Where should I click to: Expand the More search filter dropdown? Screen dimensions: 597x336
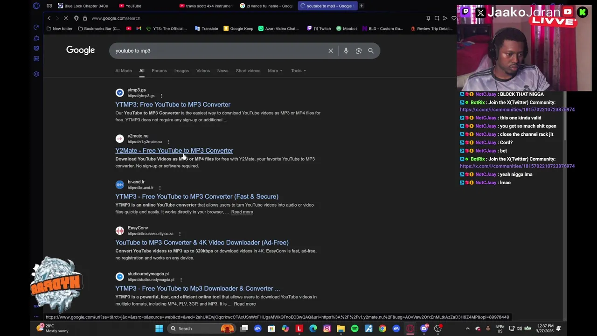click(275, 70)
